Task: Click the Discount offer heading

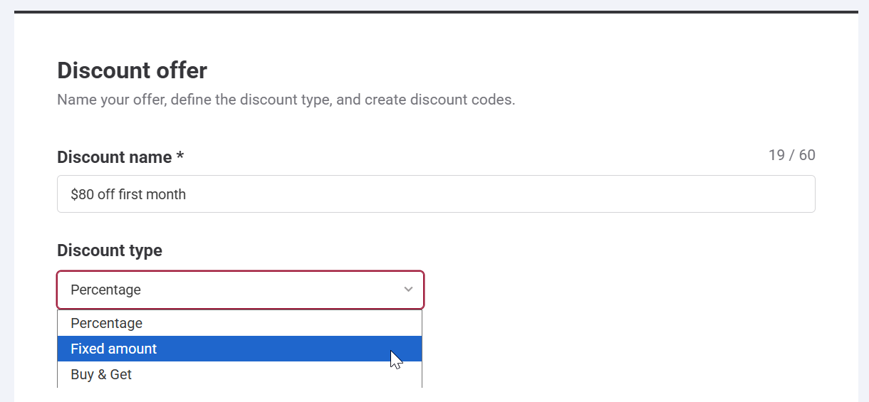Action: (x=132, y=70)
